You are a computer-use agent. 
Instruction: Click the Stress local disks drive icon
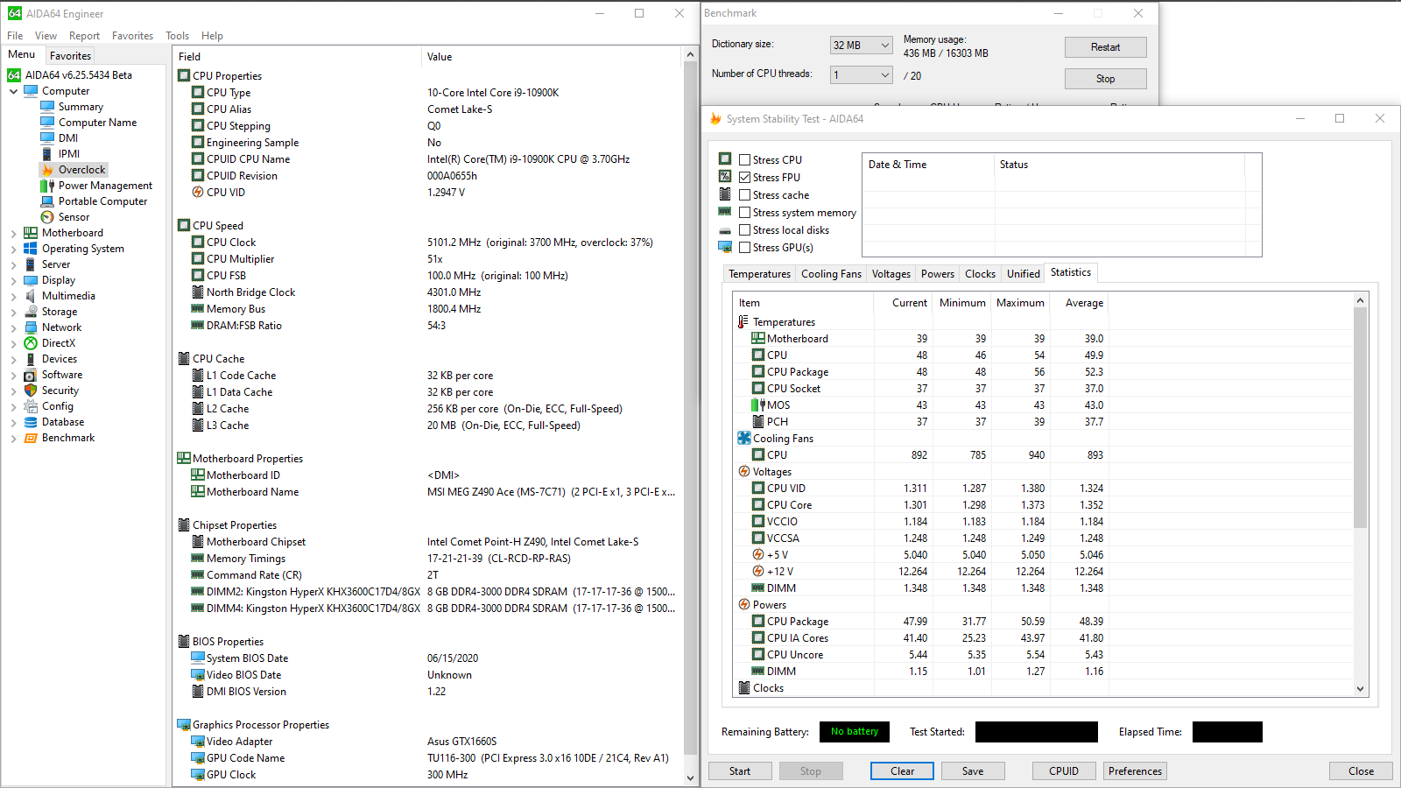pos(725,230)
